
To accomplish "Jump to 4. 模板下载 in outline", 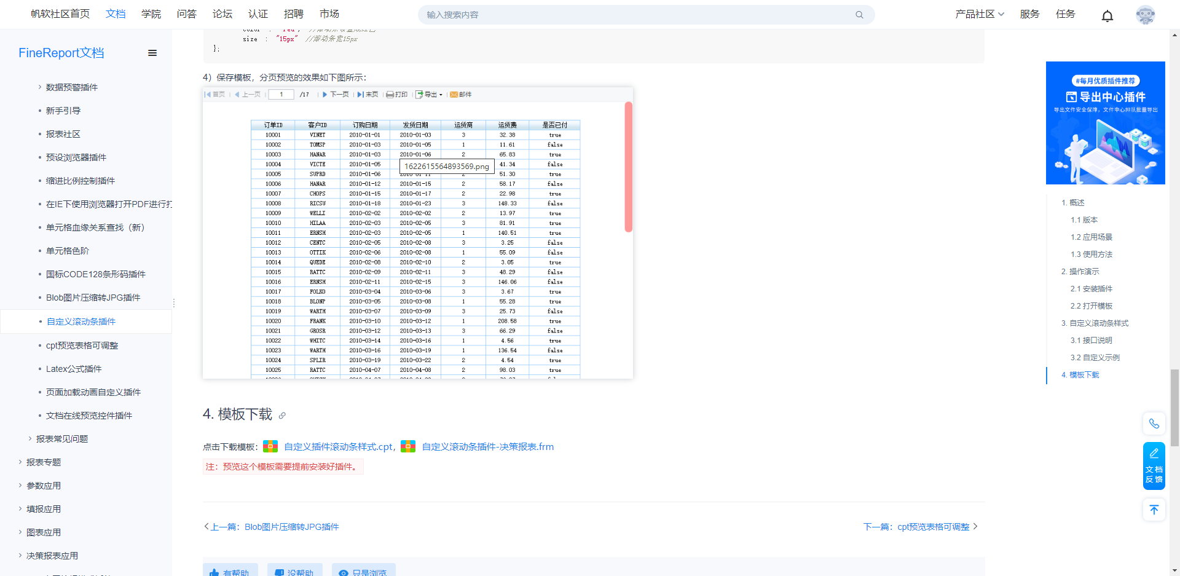I will (1080, 375).
